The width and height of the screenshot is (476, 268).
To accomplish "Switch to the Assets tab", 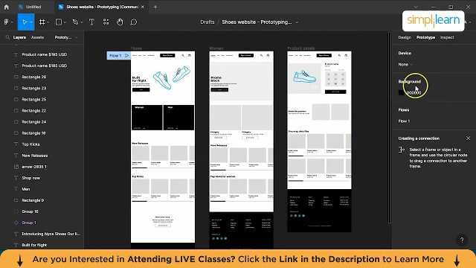I will (x=38, y=37).
